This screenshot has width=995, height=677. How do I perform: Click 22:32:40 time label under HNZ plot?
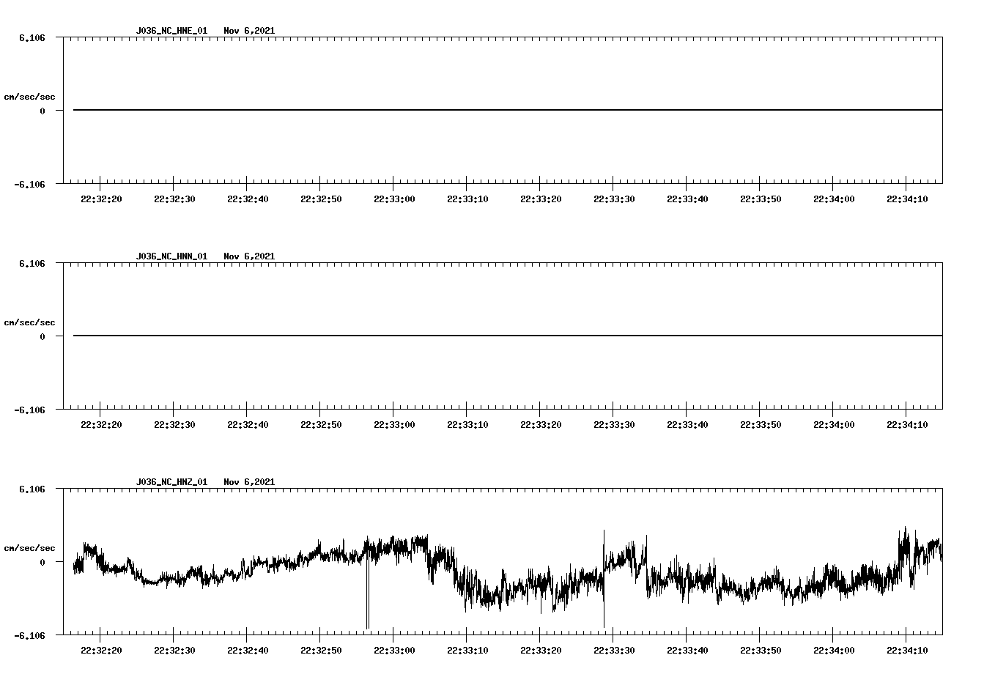(248, 651)
